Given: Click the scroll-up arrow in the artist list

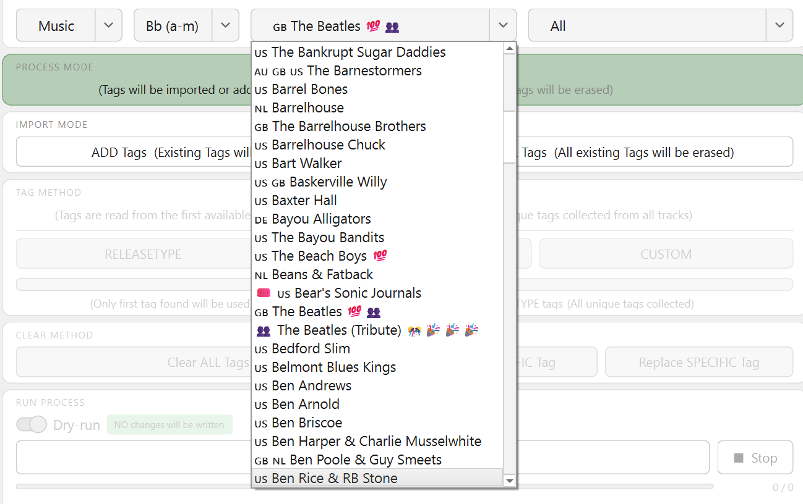Looking at the screenshot, I should (510, 49).
